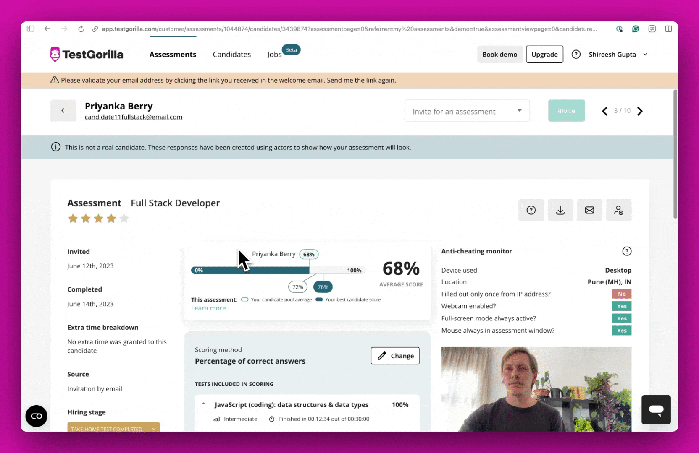Open the chat support bubble

point(656,410)
